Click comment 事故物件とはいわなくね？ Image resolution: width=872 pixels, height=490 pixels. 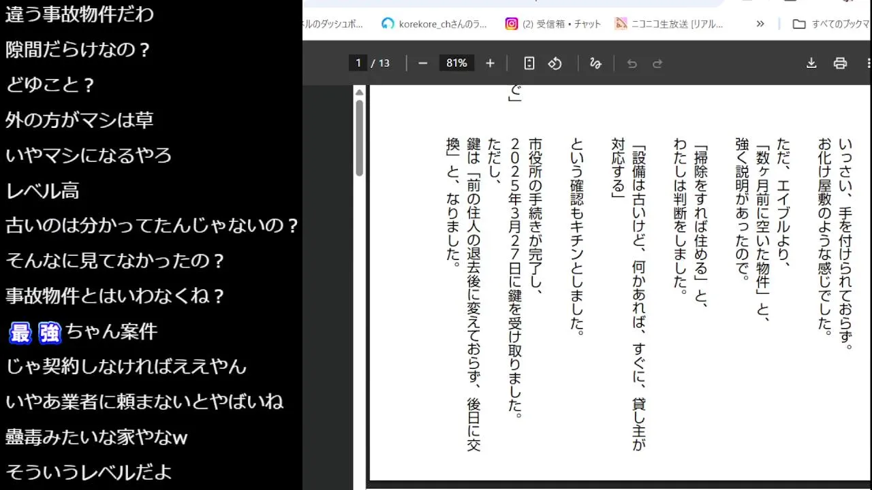pyautogui.click(x=115, y=297)
